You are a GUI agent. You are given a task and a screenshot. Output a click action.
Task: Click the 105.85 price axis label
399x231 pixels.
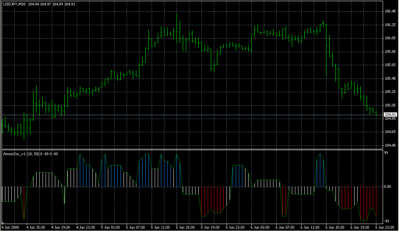point(390,52)
